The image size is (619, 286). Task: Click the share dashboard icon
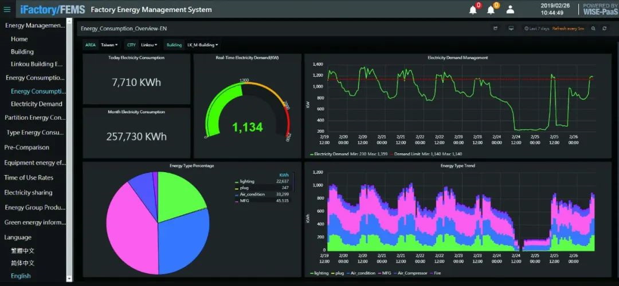coord(496,28)
